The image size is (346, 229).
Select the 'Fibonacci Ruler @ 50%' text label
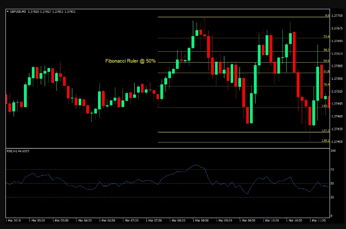pos(130,61)
